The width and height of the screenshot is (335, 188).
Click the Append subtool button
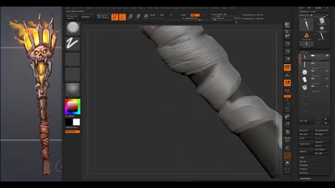[x=321, y=142]
